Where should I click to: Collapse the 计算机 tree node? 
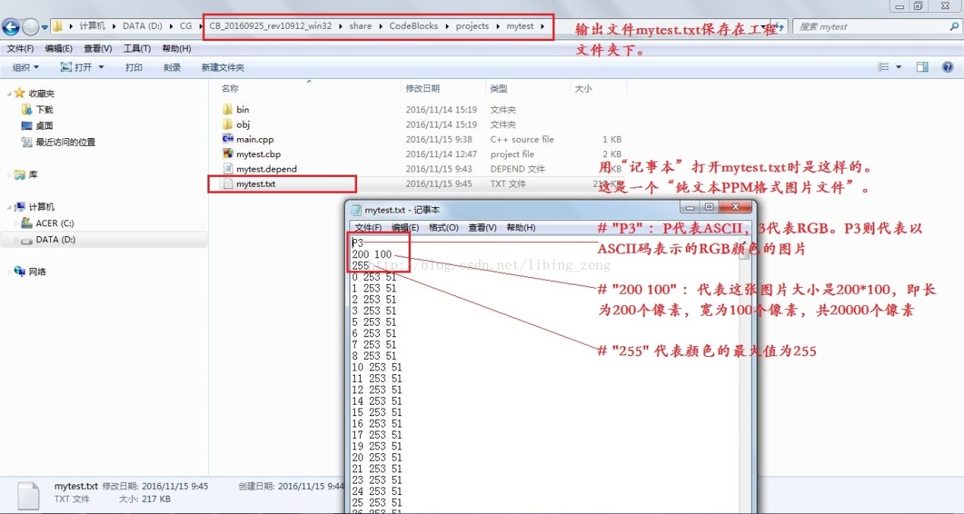pyautogui.click(x=9, y=207)
